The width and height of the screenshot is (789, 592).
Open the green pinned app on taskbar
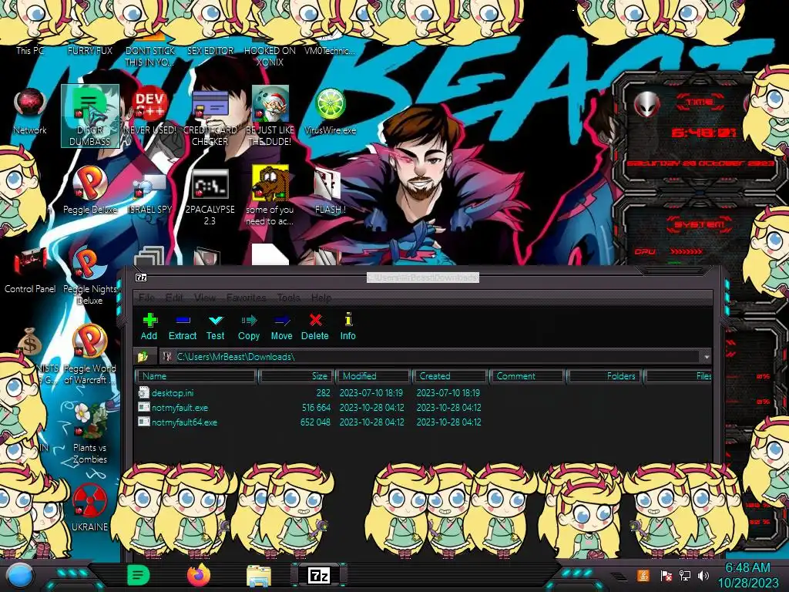[139, 575]
